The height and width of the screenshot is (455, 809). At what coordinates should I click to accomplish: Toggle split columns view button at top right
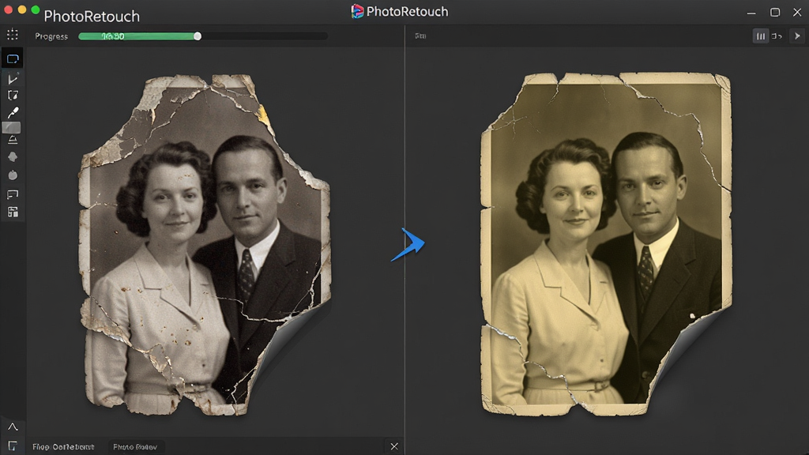(761, 36)
